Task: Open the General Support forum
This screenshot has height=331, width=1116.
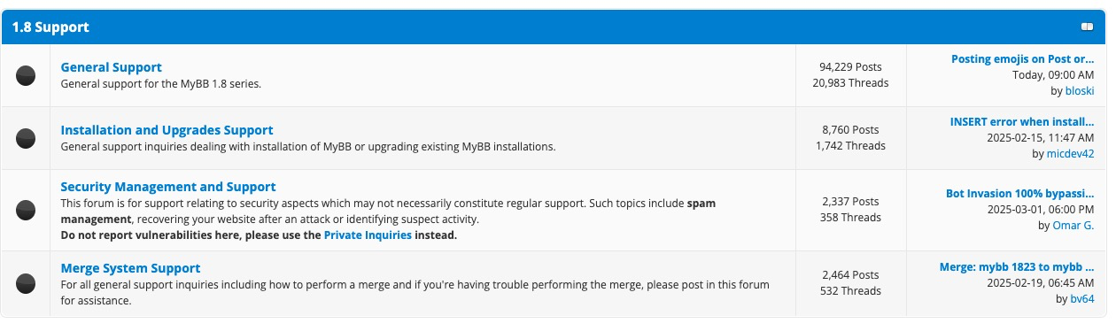Action: coord(111,67)
